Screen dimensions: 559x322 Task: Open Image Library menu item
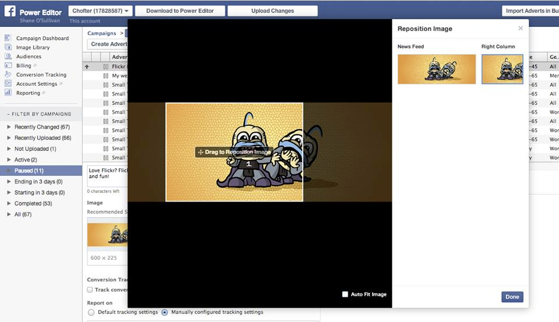tap(33, 47)
